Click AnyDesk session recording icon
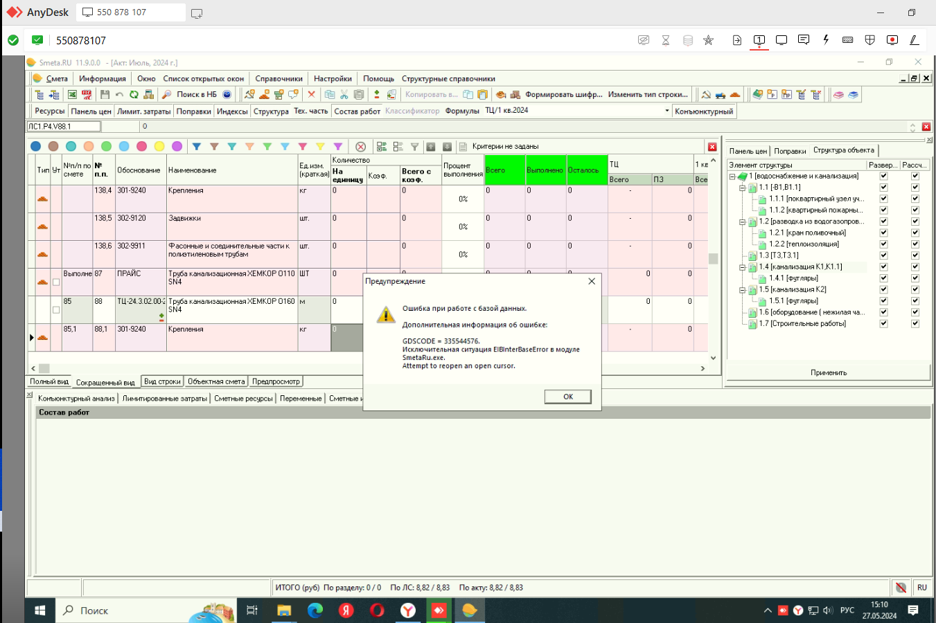Viewport: 936px width, 623px height. 892,40
